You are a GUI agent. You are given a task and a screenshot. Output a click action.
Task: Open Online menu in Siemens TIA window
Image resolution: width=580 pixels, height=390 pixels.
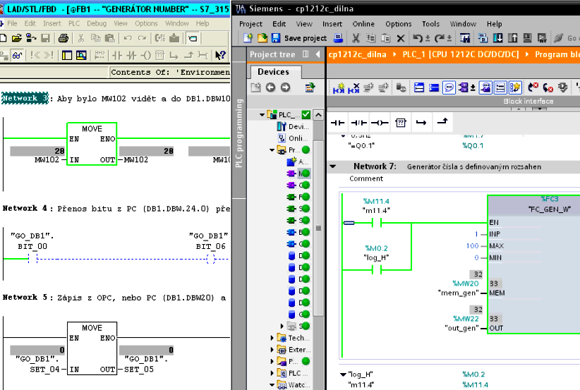tap(363, 24)
